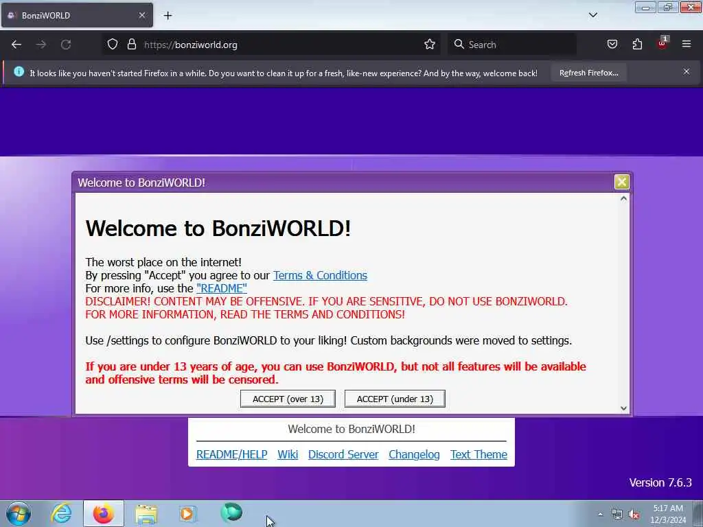Open the Discord Server link
This screenshot has width=703, height=527.
(x=343, y=454)
